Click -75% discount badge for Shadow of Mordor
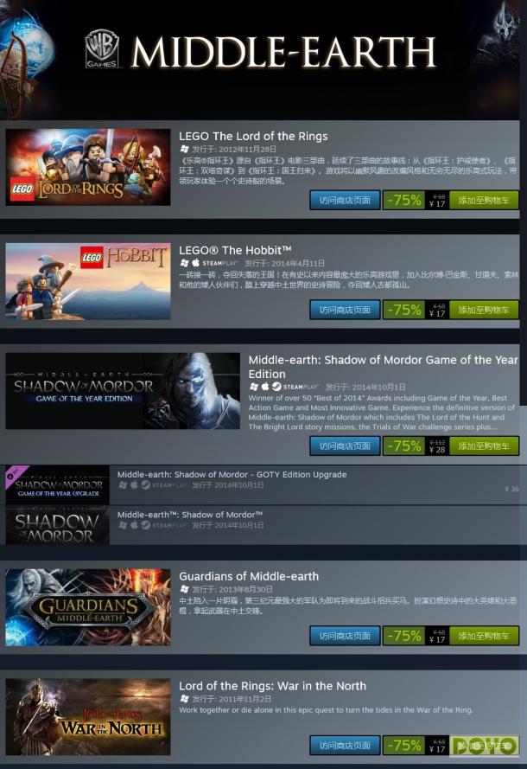The width and height of the screenshot is (527, 769). 404,445
